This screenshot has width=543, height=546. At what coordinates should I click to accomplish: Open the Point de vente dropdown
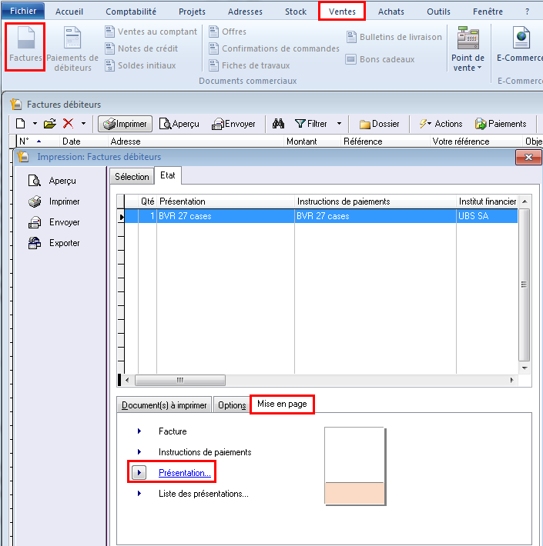coord(468,63)
